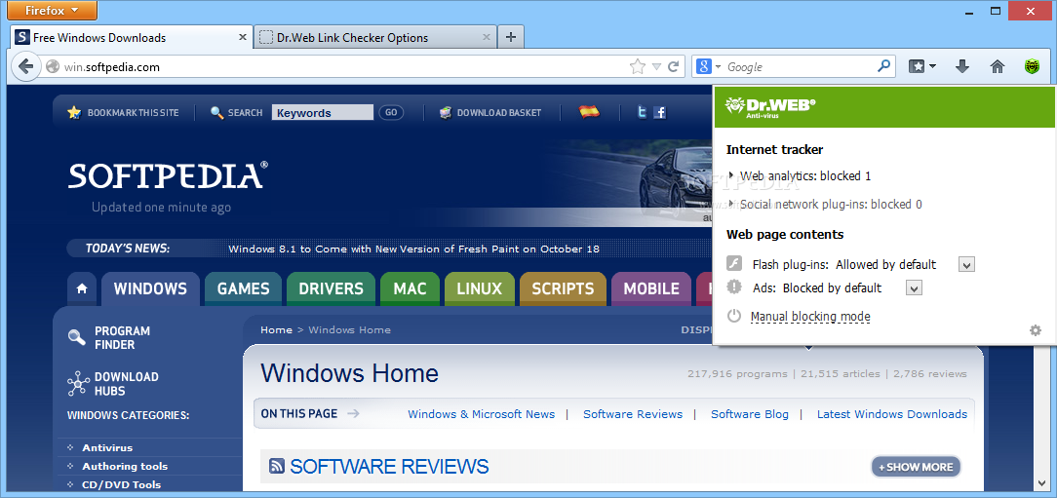
Task: Open Softpedia Twitter icon
Action: (x=642, y=112)
